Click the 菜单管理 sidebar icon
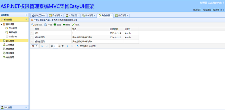 (x=4, y=49)
